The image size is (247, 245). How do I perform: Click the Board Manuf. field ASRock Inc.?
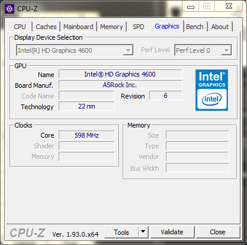(120, 85)
